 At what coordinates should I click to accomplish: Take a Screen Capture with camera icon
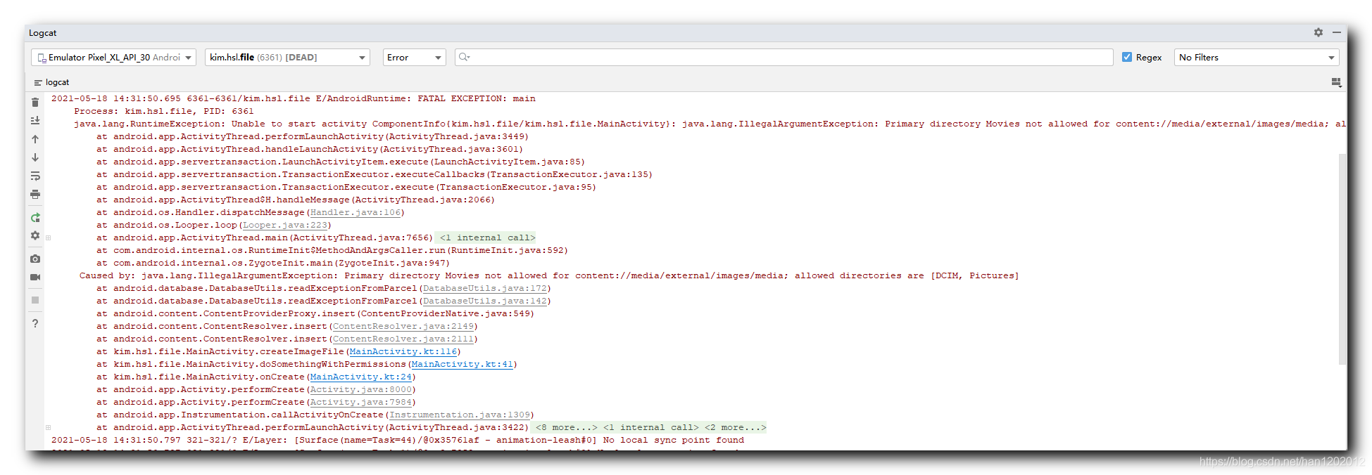tap(35, 259)
